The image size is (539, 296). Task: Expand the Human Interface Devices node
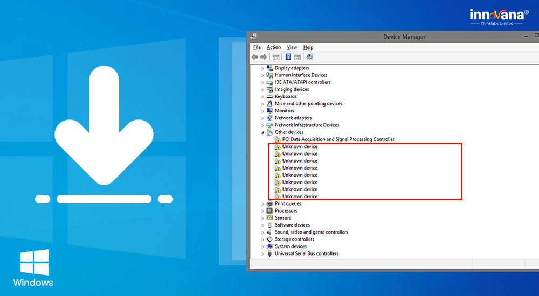(263, 75)
